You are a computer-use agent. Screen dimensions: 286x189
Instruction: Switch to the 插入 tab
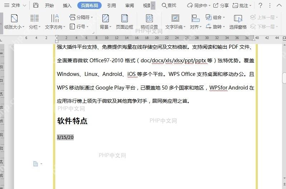pos(67,5)
